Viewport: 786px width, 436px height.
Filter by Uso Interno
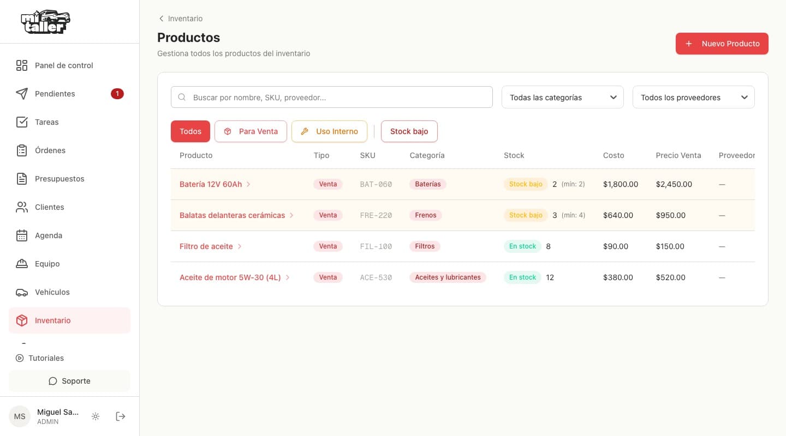[329, 131]
